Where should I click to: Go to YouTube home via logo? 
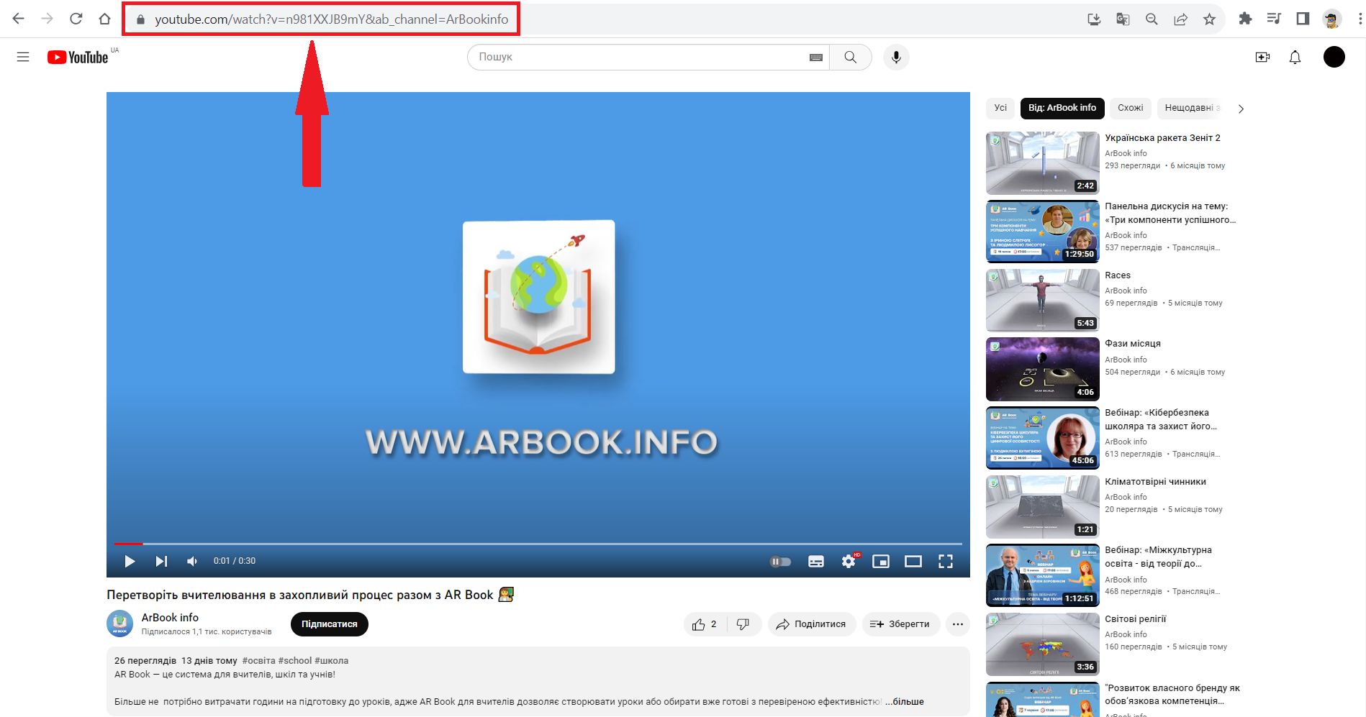[78, 57]
